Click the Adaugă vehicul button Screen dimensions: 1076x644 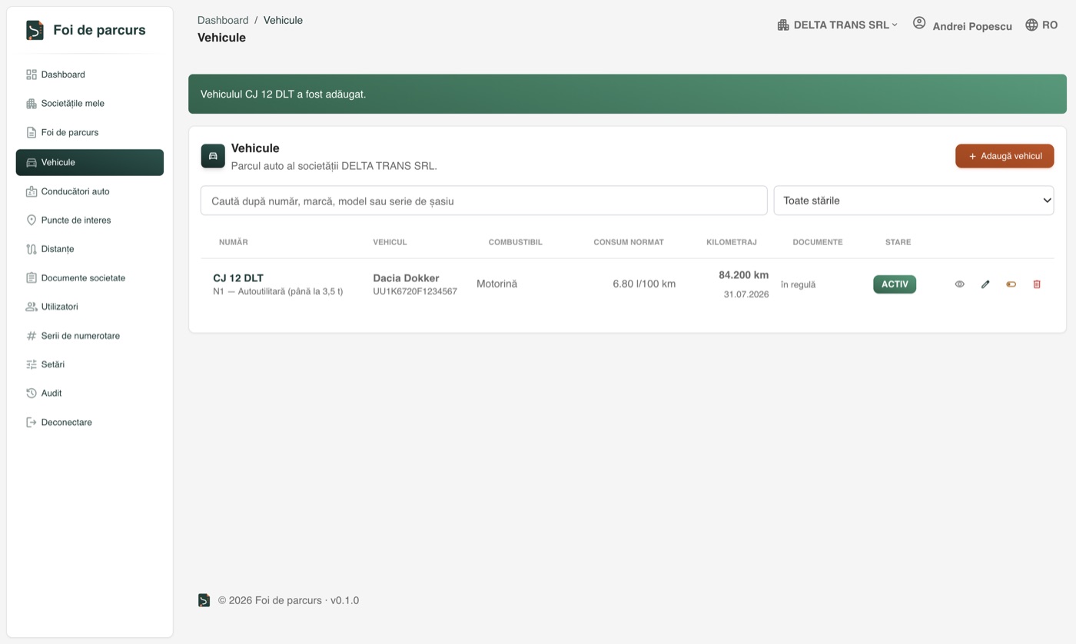(1005, 156)
